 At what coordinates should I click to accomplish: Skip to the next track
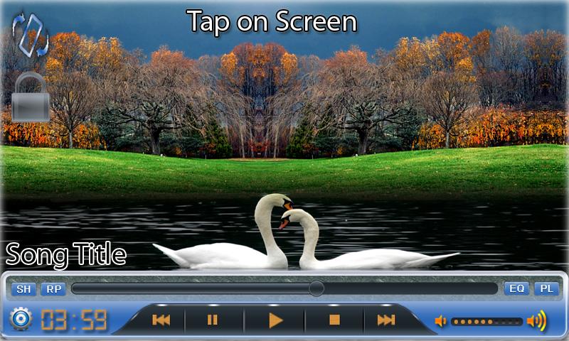(x=385, y=320)
